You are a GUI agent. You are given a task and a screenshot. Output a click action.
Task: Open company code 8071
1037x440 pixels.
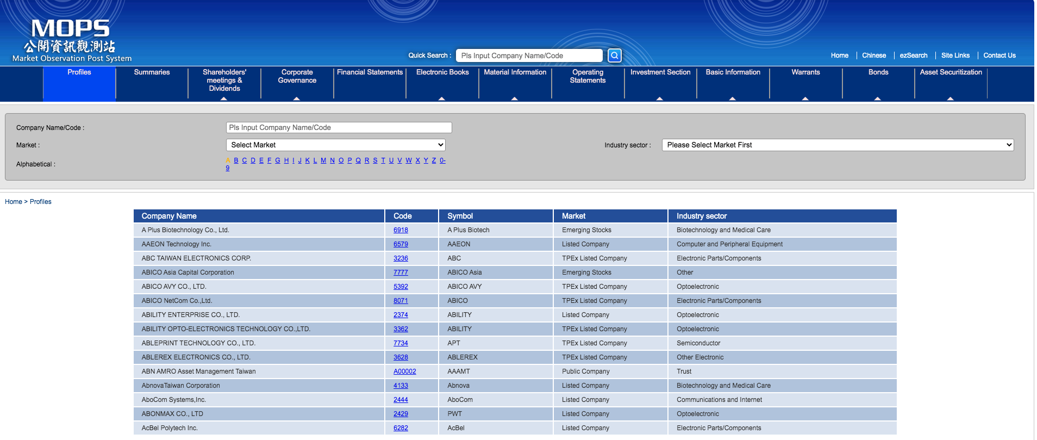point(401,301)
